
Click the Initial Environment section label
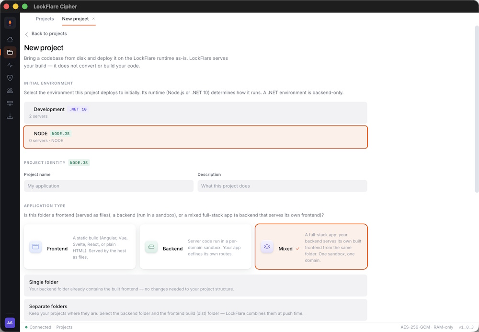[48, 83]
